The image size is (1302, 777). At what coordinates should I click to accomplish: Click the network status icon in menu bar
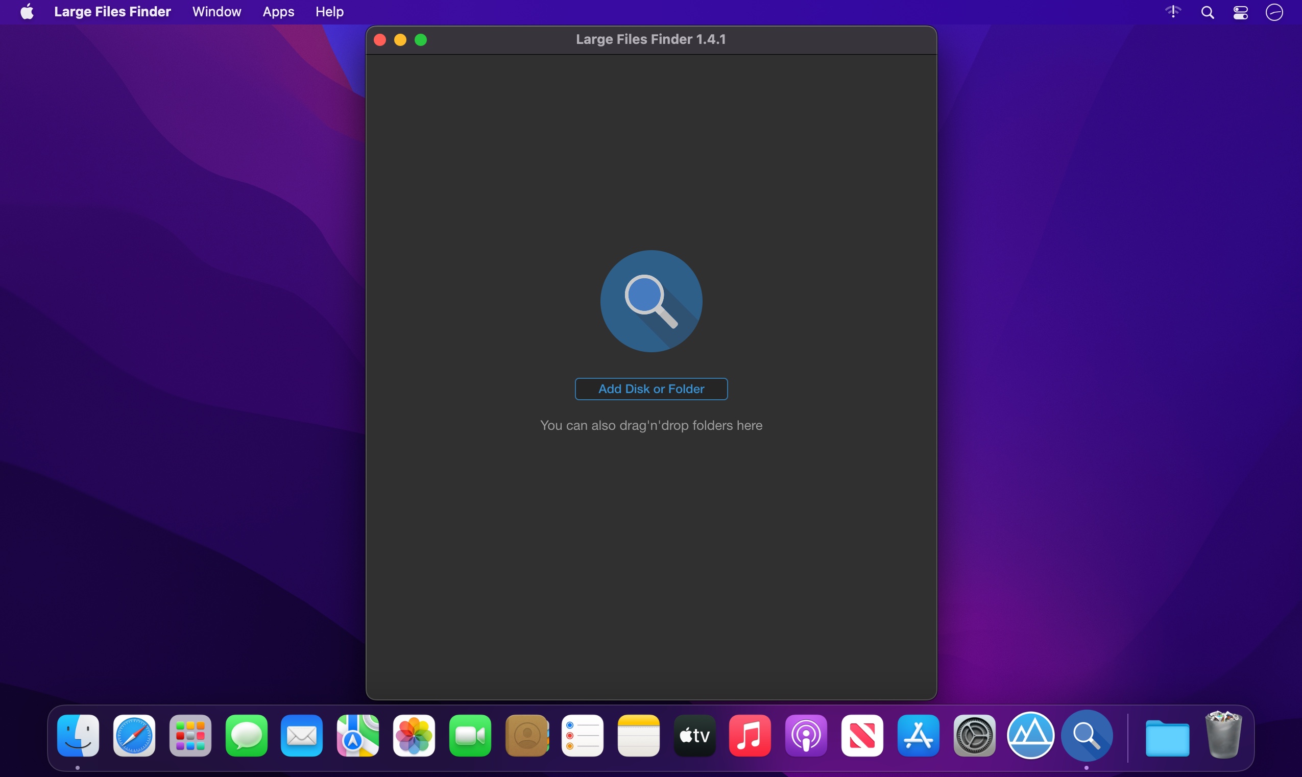pos(1173,12)
